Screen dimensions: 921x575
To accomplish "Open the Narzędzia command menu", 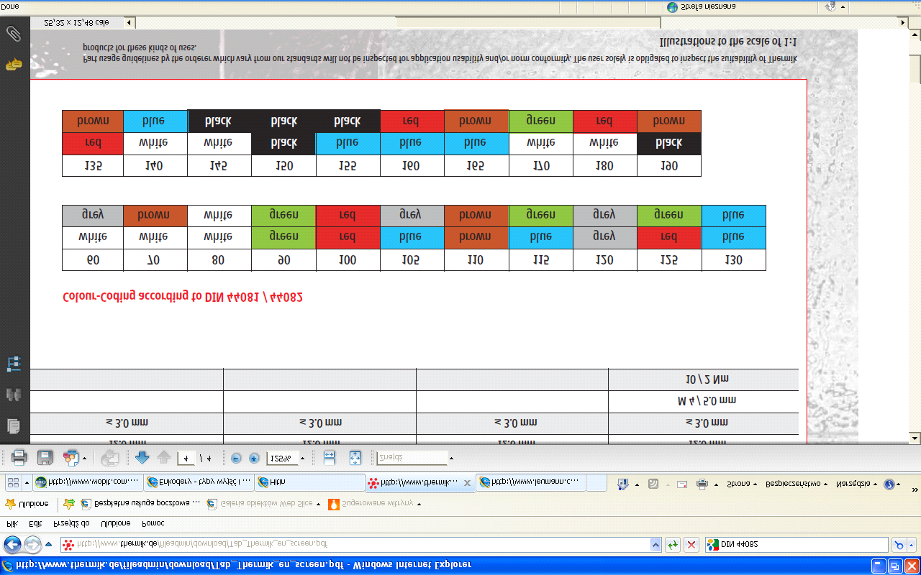I will point(856,484).
